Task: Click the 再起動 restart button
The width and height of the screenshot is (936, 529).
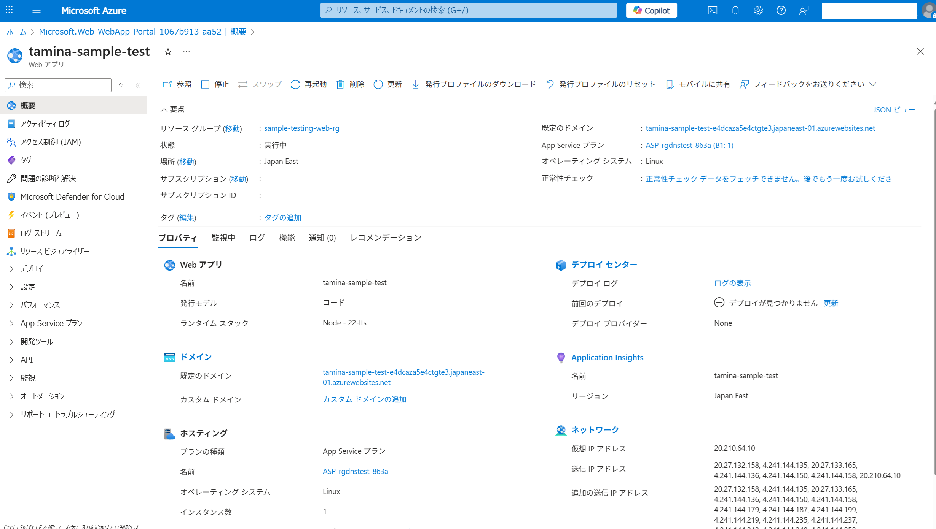Action: coord(309,84)
